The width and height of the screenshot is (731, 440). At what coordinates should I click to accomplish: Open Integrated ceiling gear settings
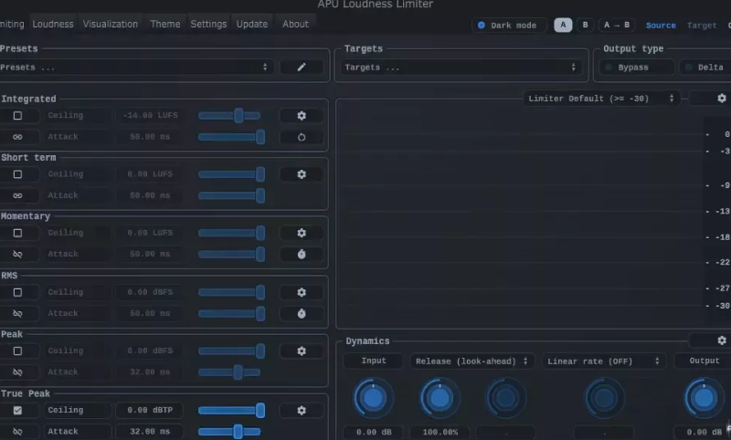pos(302,115)
